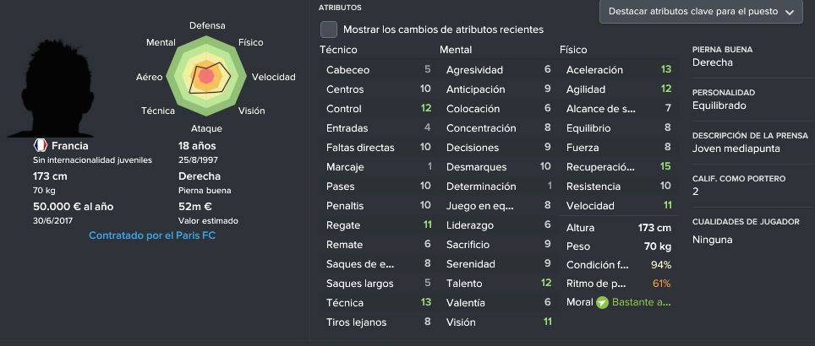The width and height of the screenshot is (815, 346).
Task: Click the Condición física 94% value
Action: [x=660, y=265]
